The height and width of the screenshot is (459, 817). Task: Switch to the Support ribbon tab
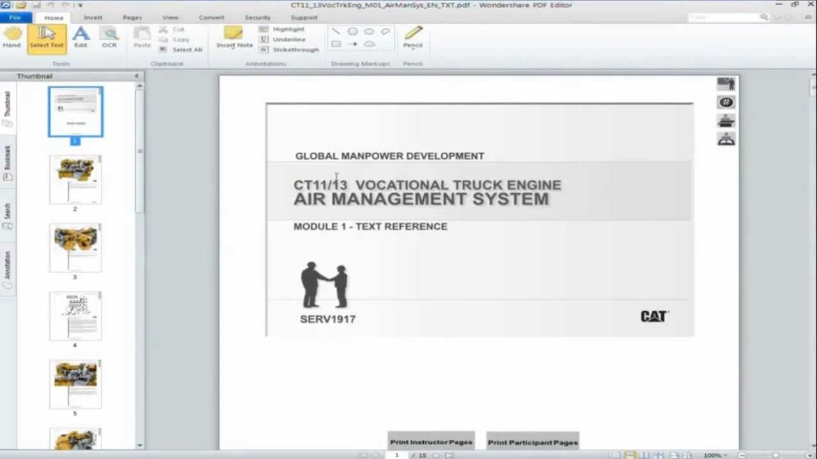(x=304, y=17)
